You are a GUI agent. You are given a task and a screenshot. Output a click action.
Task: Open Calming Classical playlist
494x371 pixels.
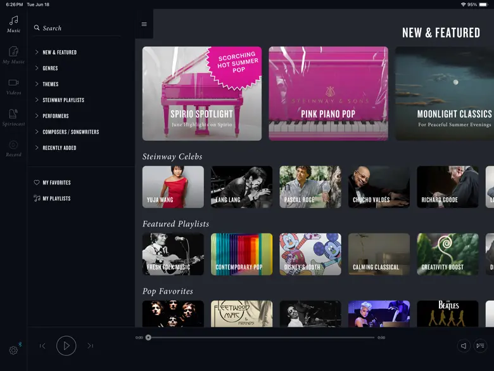(379, 254)
